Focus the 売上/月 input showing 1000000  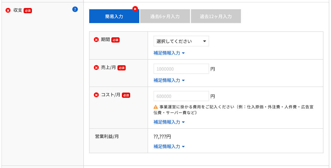pos(181,69)
